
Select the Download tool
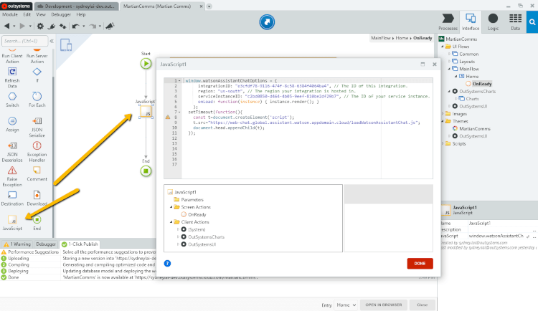point(37,198)
